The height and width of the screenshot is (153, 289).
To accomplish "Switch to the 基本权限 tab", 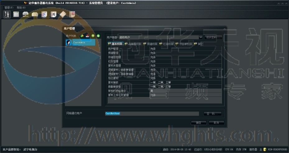I will coord(115,44).
